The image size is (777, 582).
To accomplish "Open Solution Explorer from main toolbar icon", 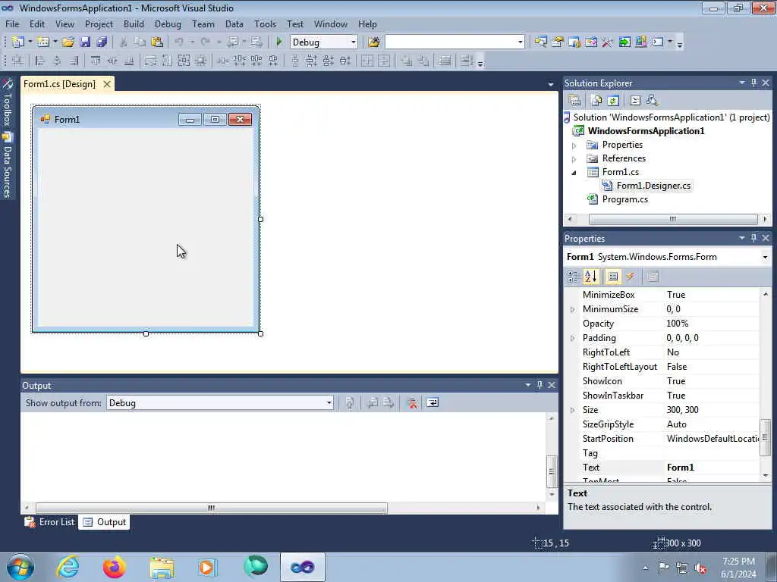I will tap(540, 42).
